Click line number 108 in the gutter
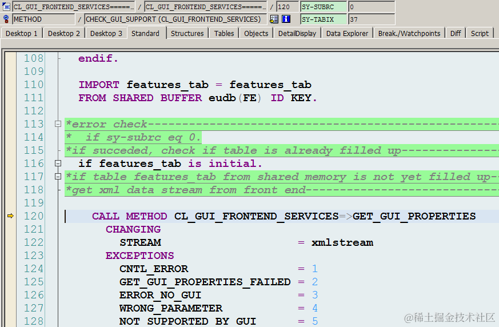Screen dimensions: 499x327 pyautogui.click(x=33, y=58)
